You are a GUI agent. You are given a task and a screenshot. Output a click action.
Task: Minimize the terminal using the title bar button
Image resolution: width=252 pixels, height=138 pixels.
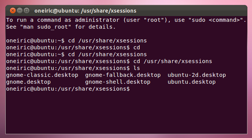pos(19,11)
